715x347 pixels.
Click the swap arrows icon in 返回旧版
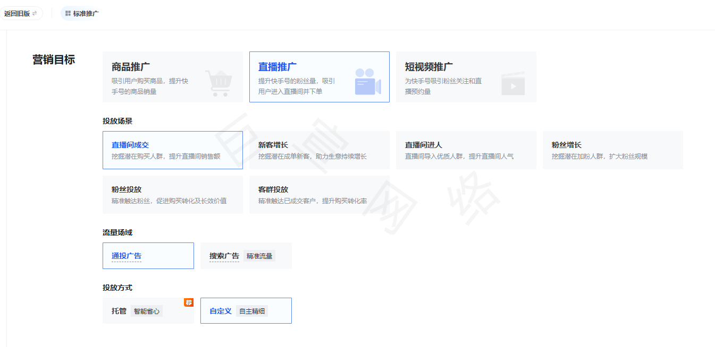click(x=35, y=13)
